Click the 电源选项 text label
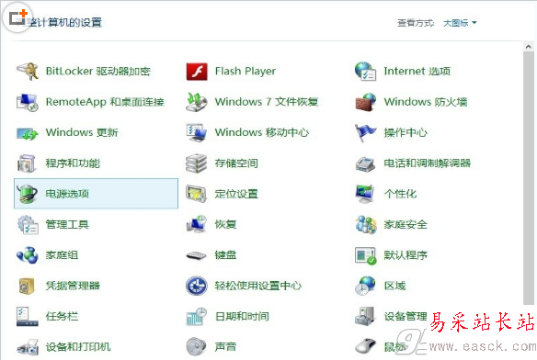Screen dimensions: 537x360 (x=67, y=194)
